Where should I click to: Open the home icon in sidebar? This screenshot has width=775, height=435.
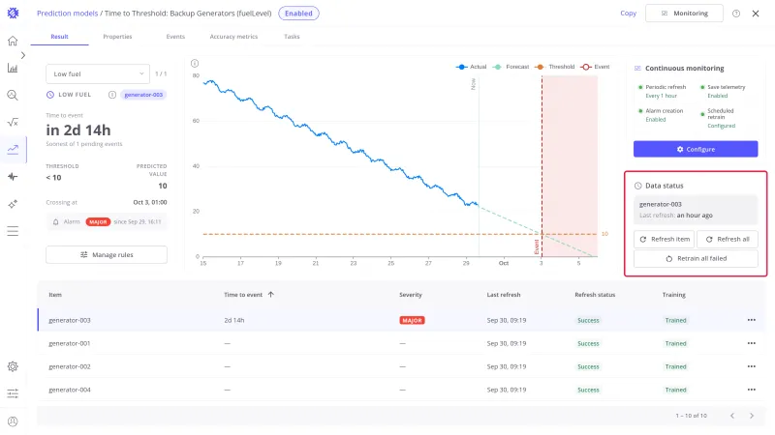(x=13, y=41)
